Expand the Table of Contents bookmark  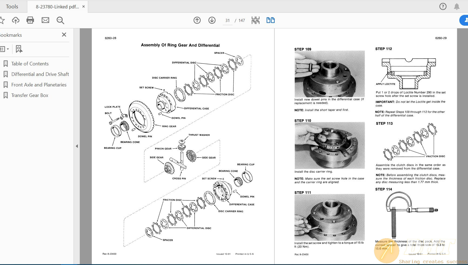pos(30,63)
